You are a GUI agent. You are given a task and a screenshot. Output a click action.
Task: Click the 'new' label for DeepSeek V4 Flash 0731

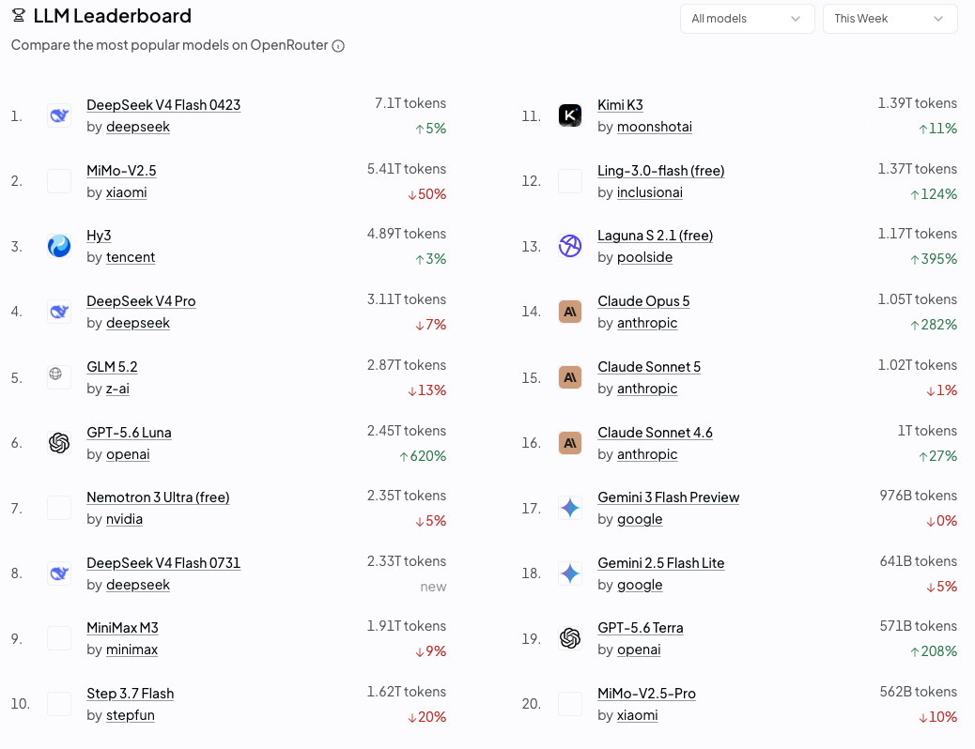(x=433, y=587)
